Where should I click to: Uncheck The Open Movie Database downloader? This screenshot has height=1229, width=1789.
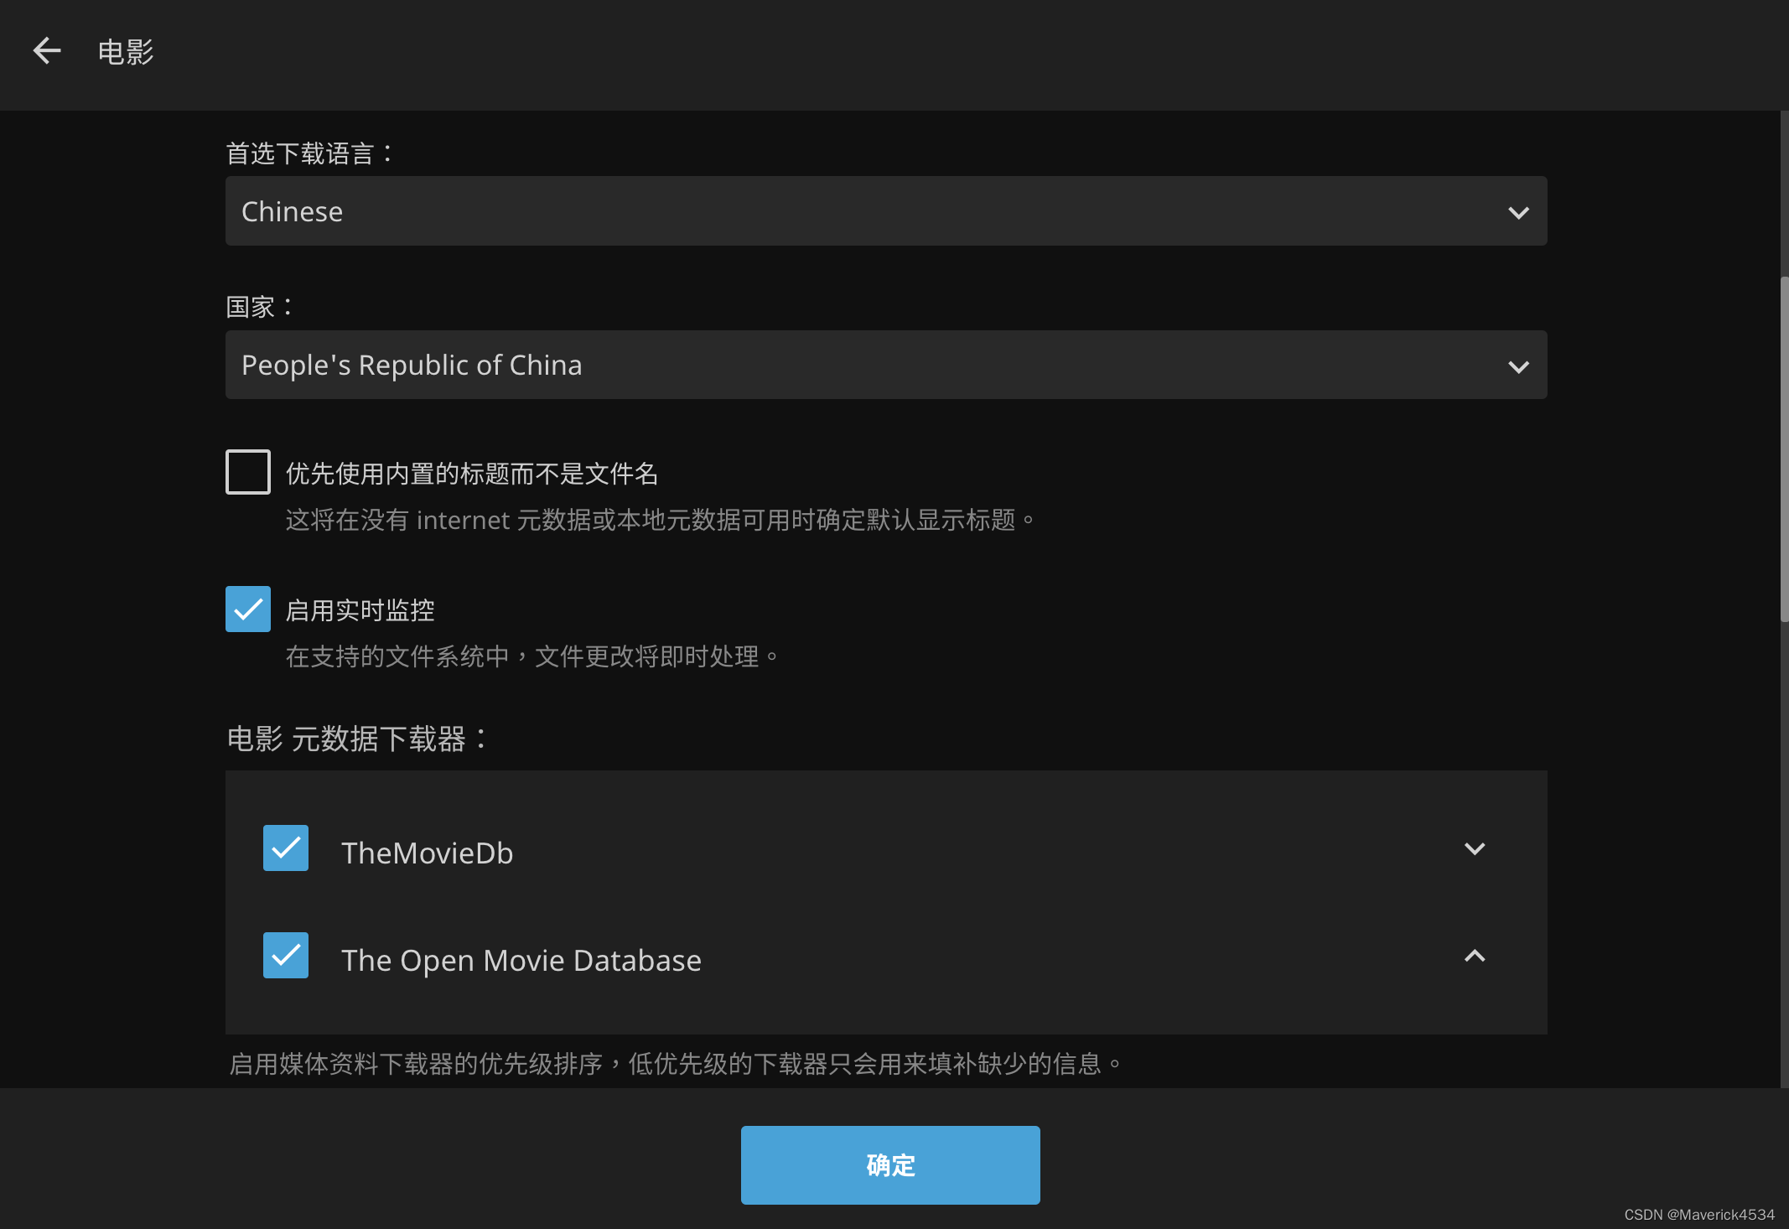pyautogui.click(x=285, y=956)
